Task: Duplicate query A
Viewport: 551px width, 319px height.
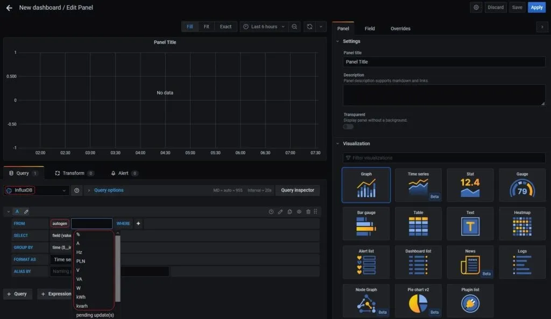Action: (x=289, y=212)
